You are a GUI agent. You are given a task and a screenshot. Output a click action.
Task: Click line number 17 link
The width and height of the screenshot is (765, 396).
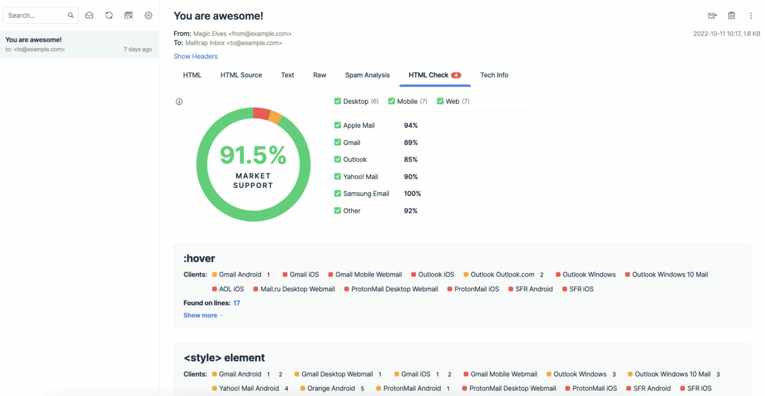click(x=237, y=303)
